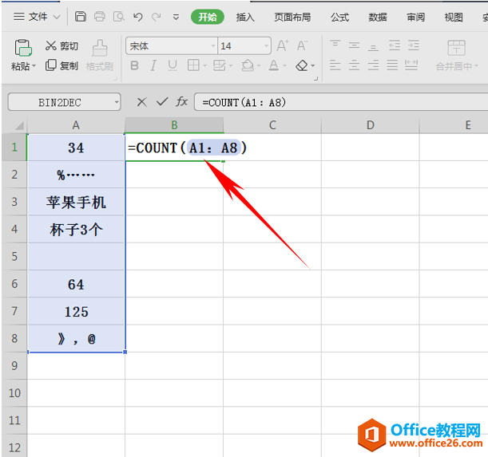Expand quick access toolbar customize arrow
The image size is (488, 457).
click(177, 17)
